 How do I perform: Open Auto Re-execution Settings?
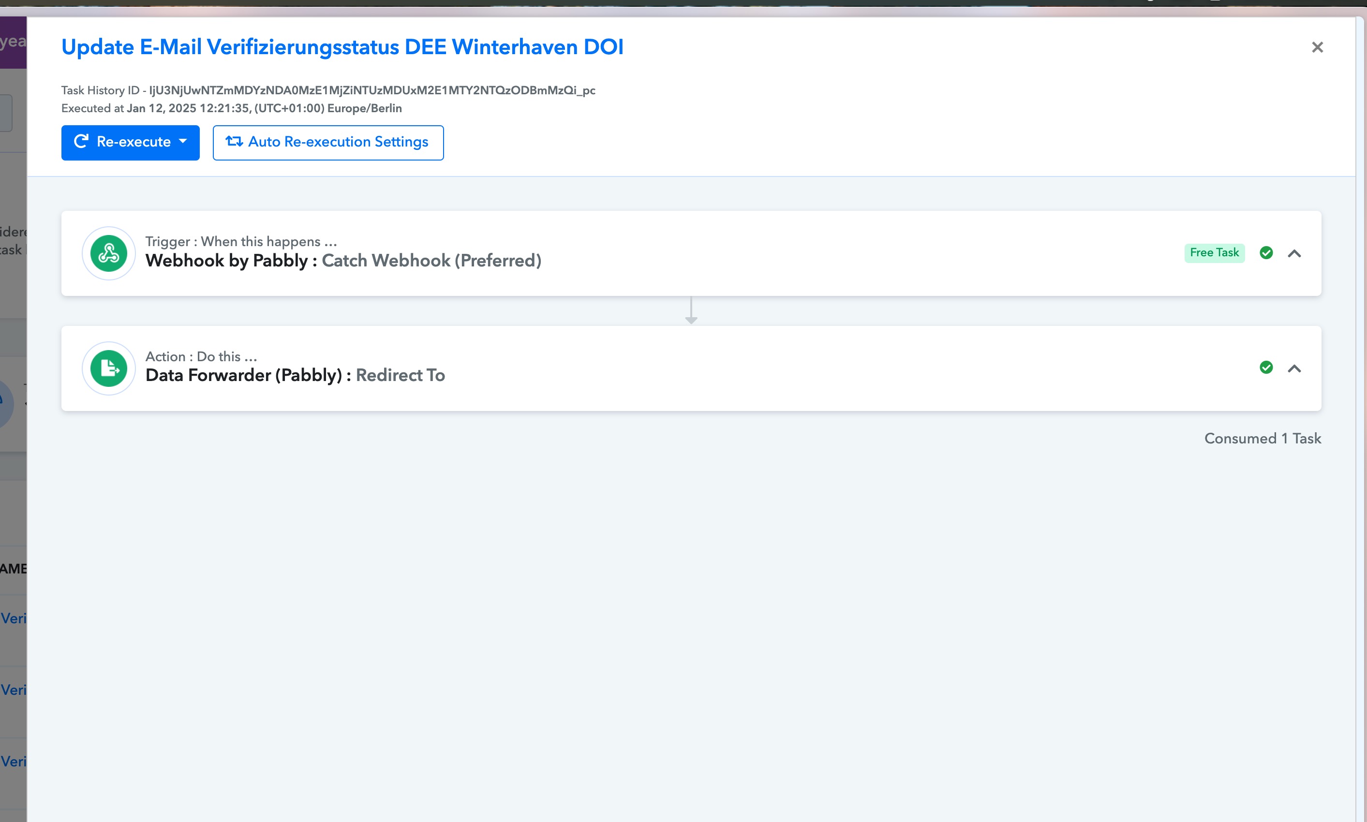click(328, 142)
